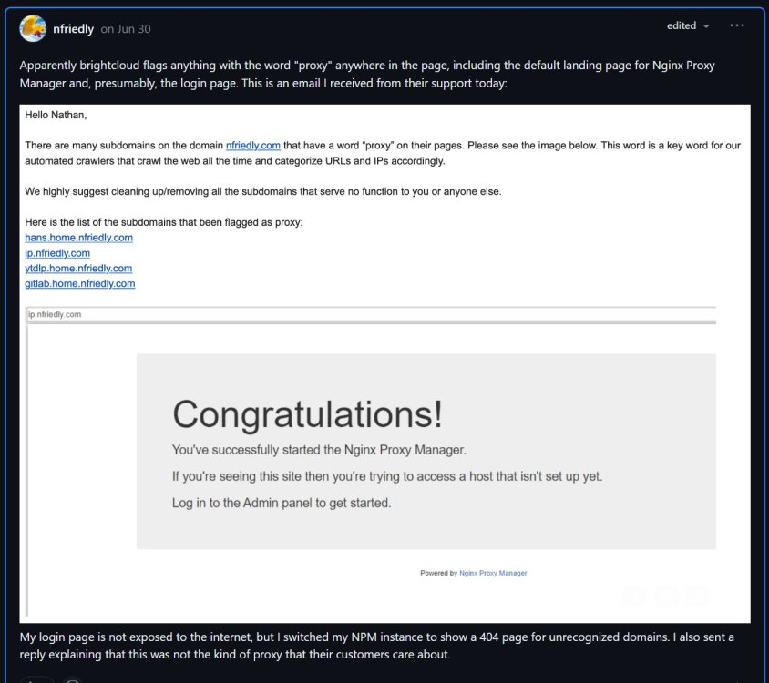This screenshot has height=683, width=769.
Task: Select the 'We highly suggest cleaning up' sentence
Action: [263, 191]
